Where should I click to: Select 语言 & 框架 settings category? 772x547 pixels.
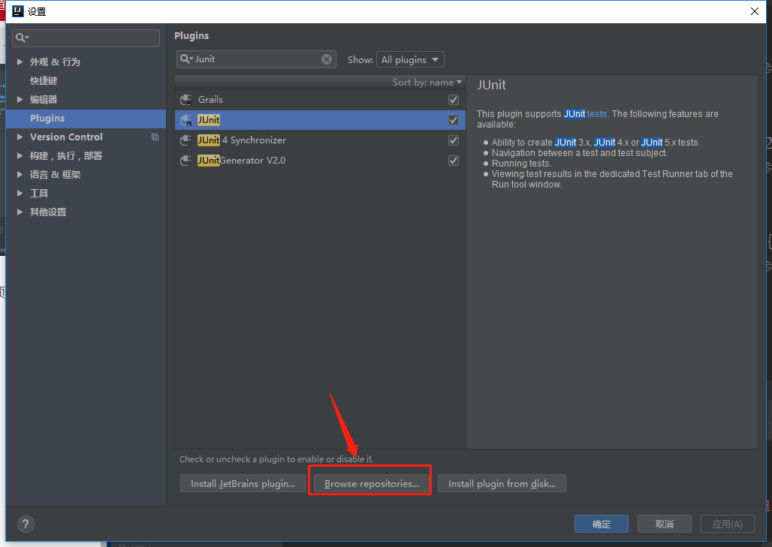(55, 175)
